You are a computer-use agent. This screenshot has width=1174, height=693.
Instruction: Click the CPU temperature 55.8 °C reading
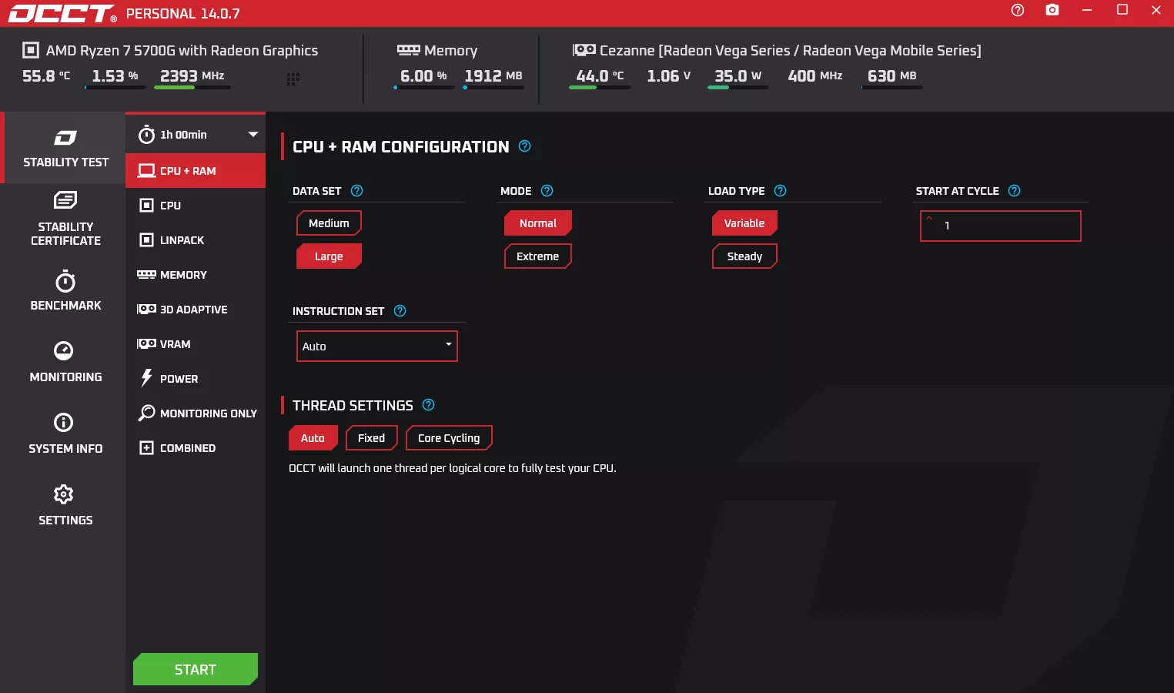coord(46,75)
